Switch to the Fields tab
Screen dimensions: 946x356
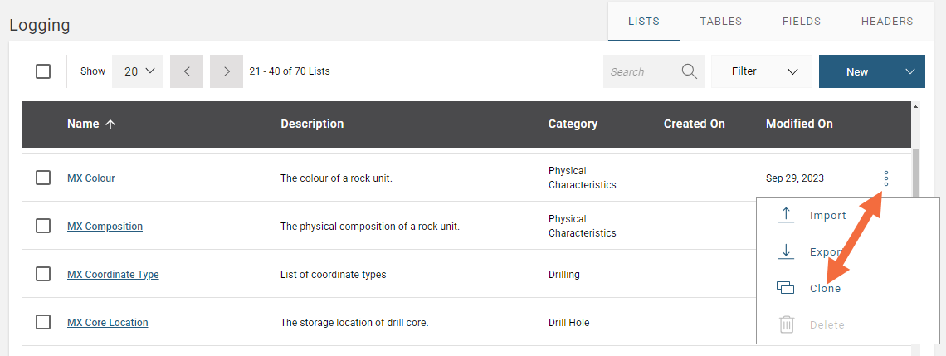coord(802,22)
